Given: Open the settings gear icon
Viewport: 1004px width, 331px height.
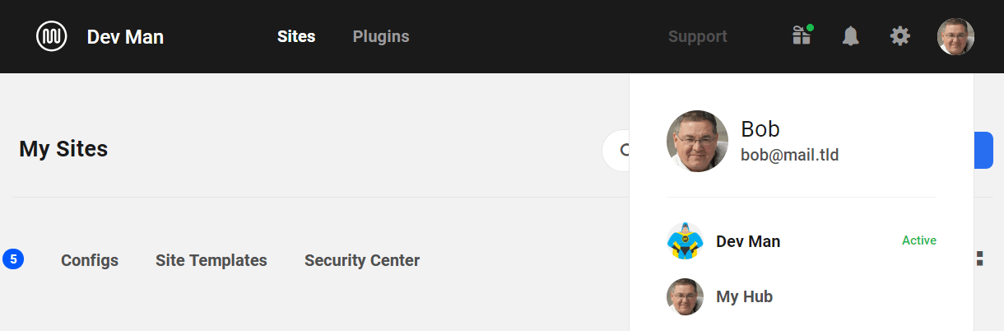Looking at the screenshot, I should click(x=900, y=36).
